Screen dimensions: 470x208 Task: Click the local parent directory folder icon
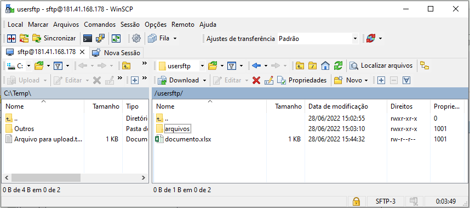(126, 66)
